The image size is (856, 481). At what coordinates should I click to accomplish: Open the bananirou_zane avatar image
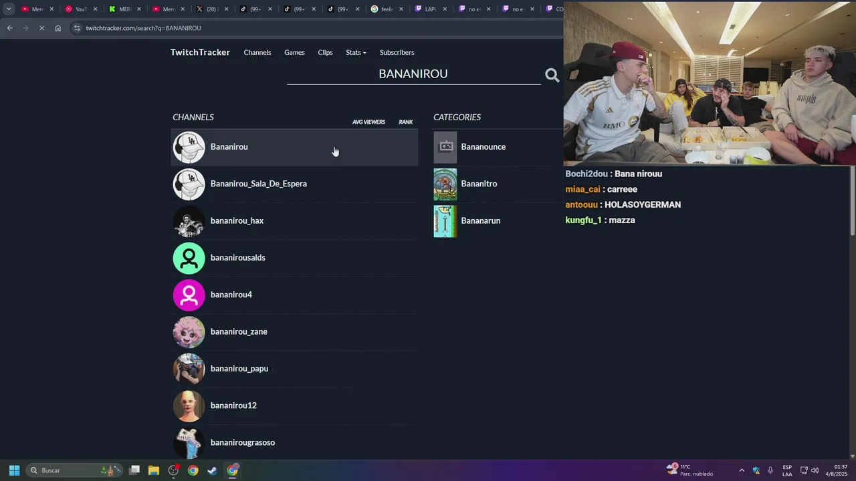[x=189, y=332]
